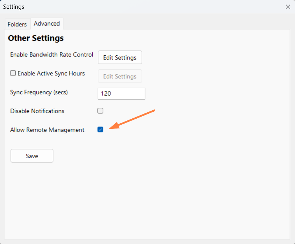Click the Sync Frequency (secs) label
295x244 pixels.
click(x=39, y=92)
